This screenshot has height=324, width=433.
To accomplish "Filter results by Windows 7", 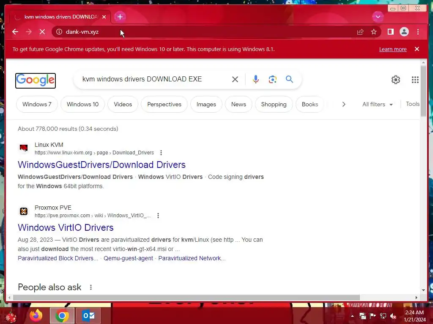I will click(x=37, y=105).
